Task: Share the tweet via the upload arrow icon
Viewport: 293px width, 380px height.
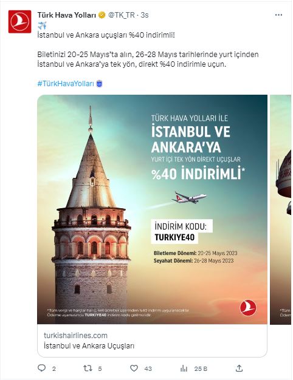Action: 239,368
